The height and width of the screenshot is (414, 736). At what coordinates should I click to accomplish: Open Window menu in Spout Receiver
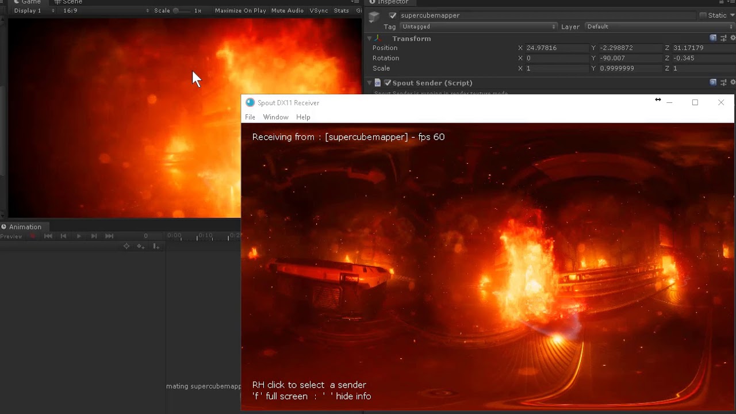(x=276, y=117)
